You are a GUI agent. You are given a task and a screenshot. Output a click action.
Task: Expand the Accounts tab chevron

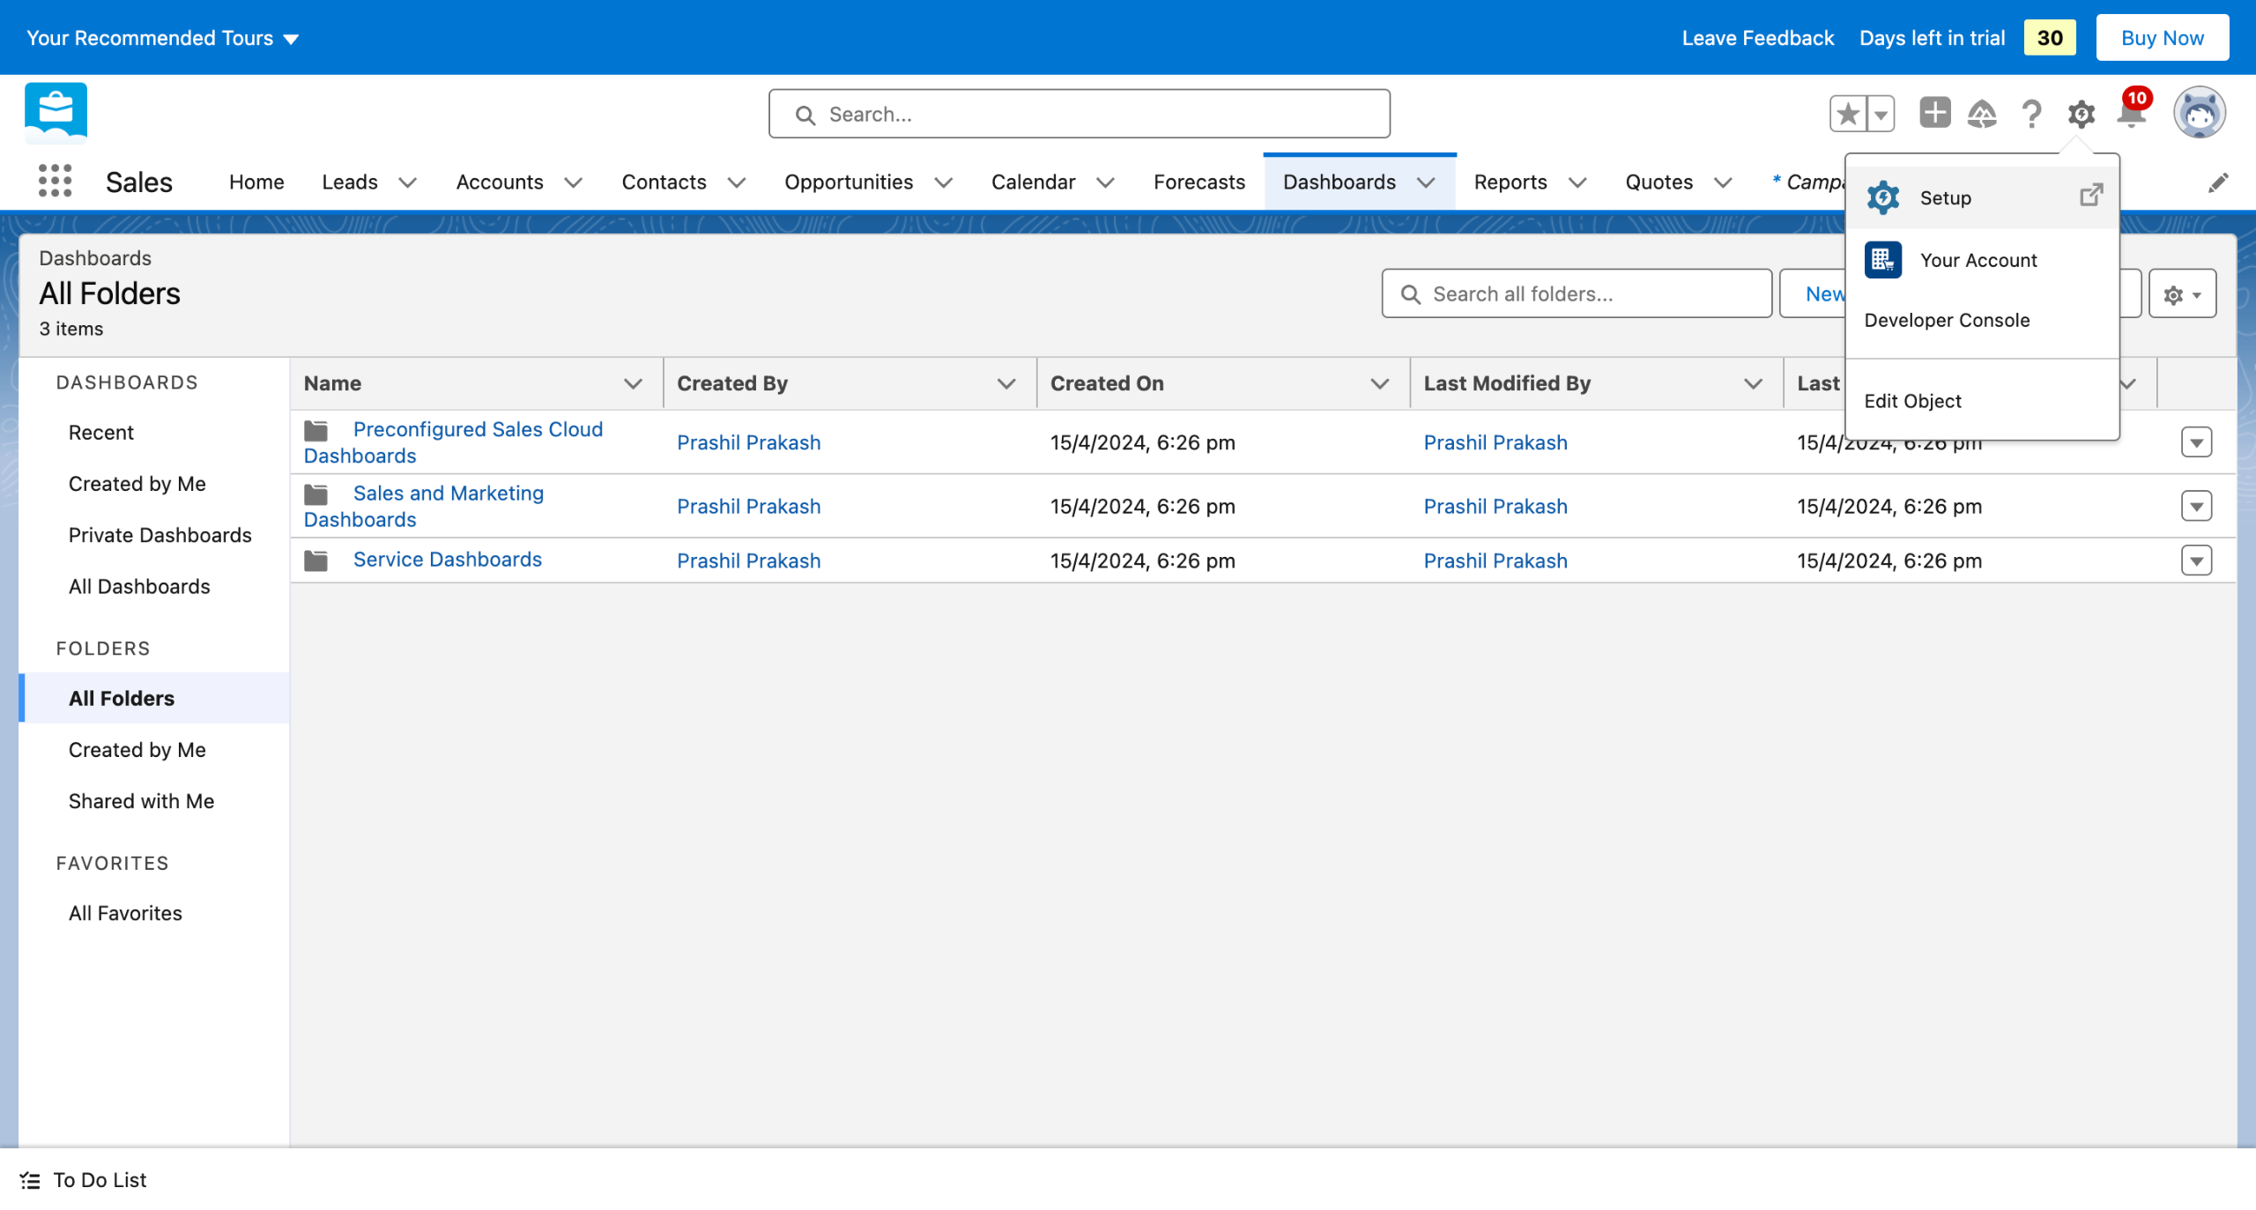[x=573, y=182]
